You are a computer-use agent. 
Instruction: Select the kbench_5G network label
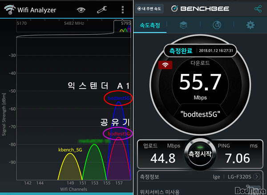(70, 150)
